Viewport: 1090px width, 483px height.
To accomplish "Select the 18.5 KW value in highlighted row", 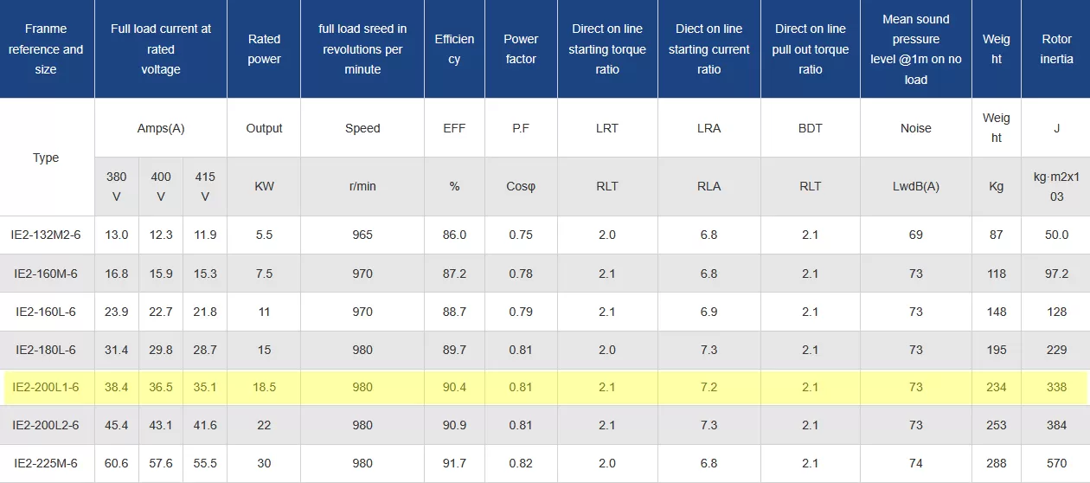I will (264, 387).
